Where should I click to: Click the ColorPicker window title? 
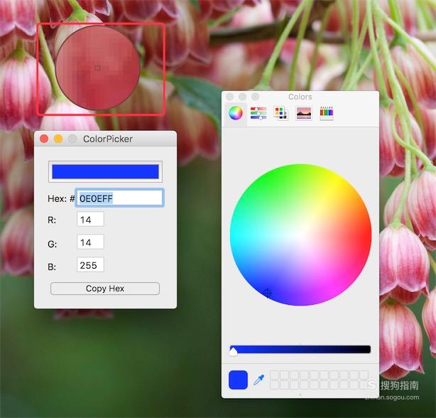(108, 139)
